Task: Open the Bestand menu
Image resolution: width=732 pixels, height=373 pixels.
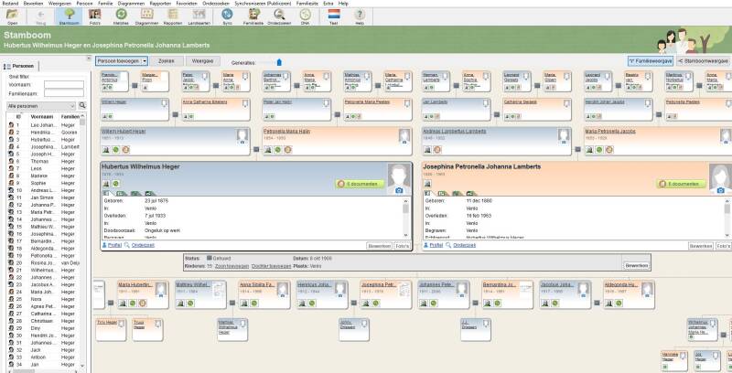Action: [x=10, y=4]
